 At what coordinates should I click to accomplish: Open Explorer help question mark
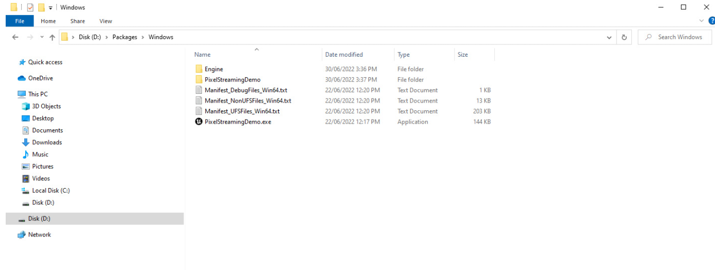(x=712, y=21)
